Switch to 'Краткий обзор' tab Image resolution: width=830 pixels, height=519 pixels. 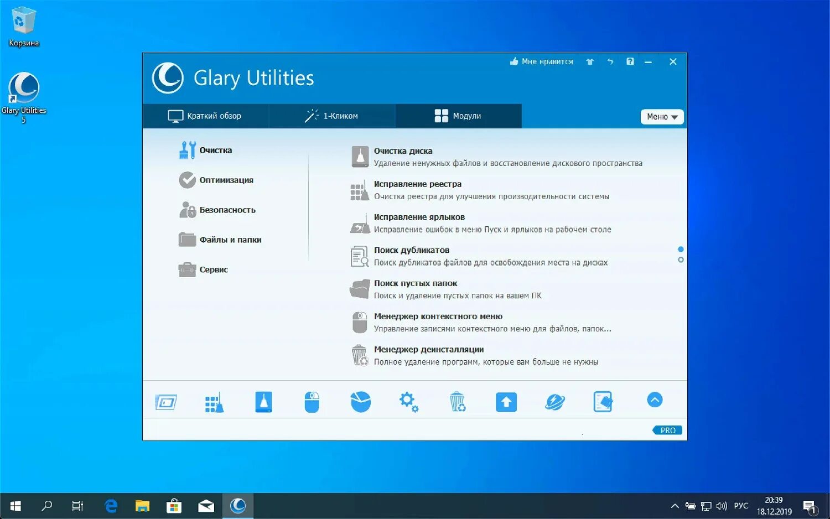coord(205,116)
